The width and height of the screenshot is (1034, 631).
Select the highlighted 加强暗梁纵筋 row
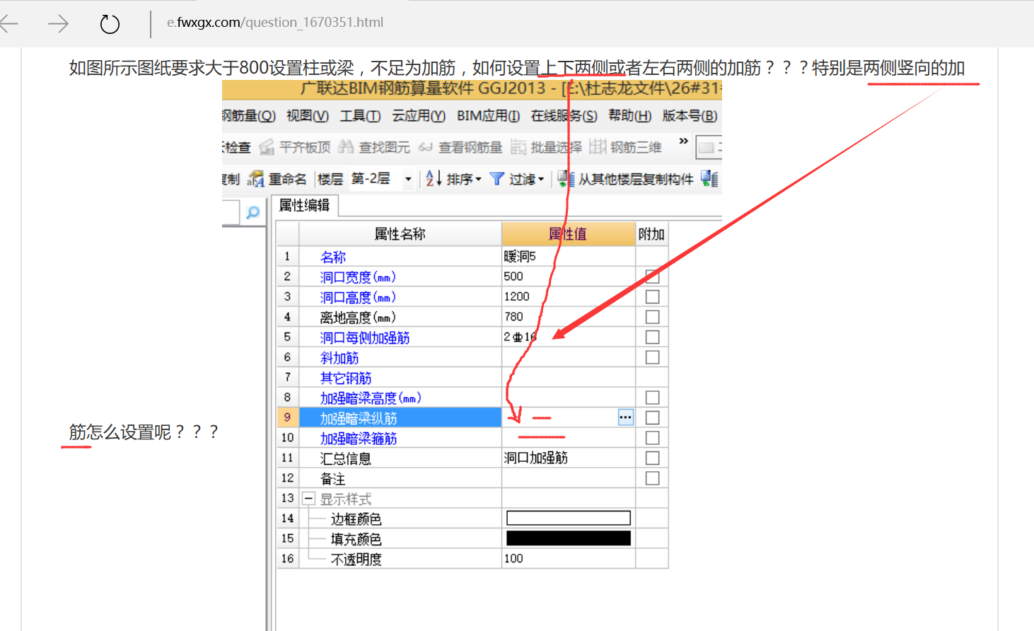pos(400,417)
